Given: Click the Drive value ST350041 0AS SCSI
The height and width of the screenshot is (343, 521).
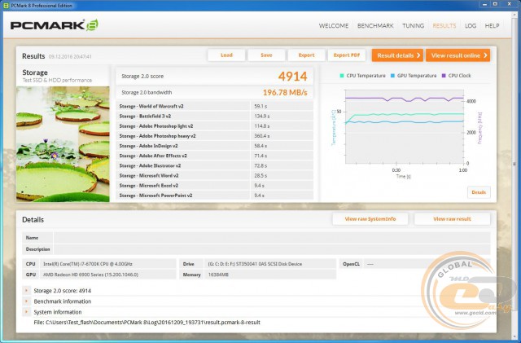Looking at the screenshot, I should click(x=255, y=264).
